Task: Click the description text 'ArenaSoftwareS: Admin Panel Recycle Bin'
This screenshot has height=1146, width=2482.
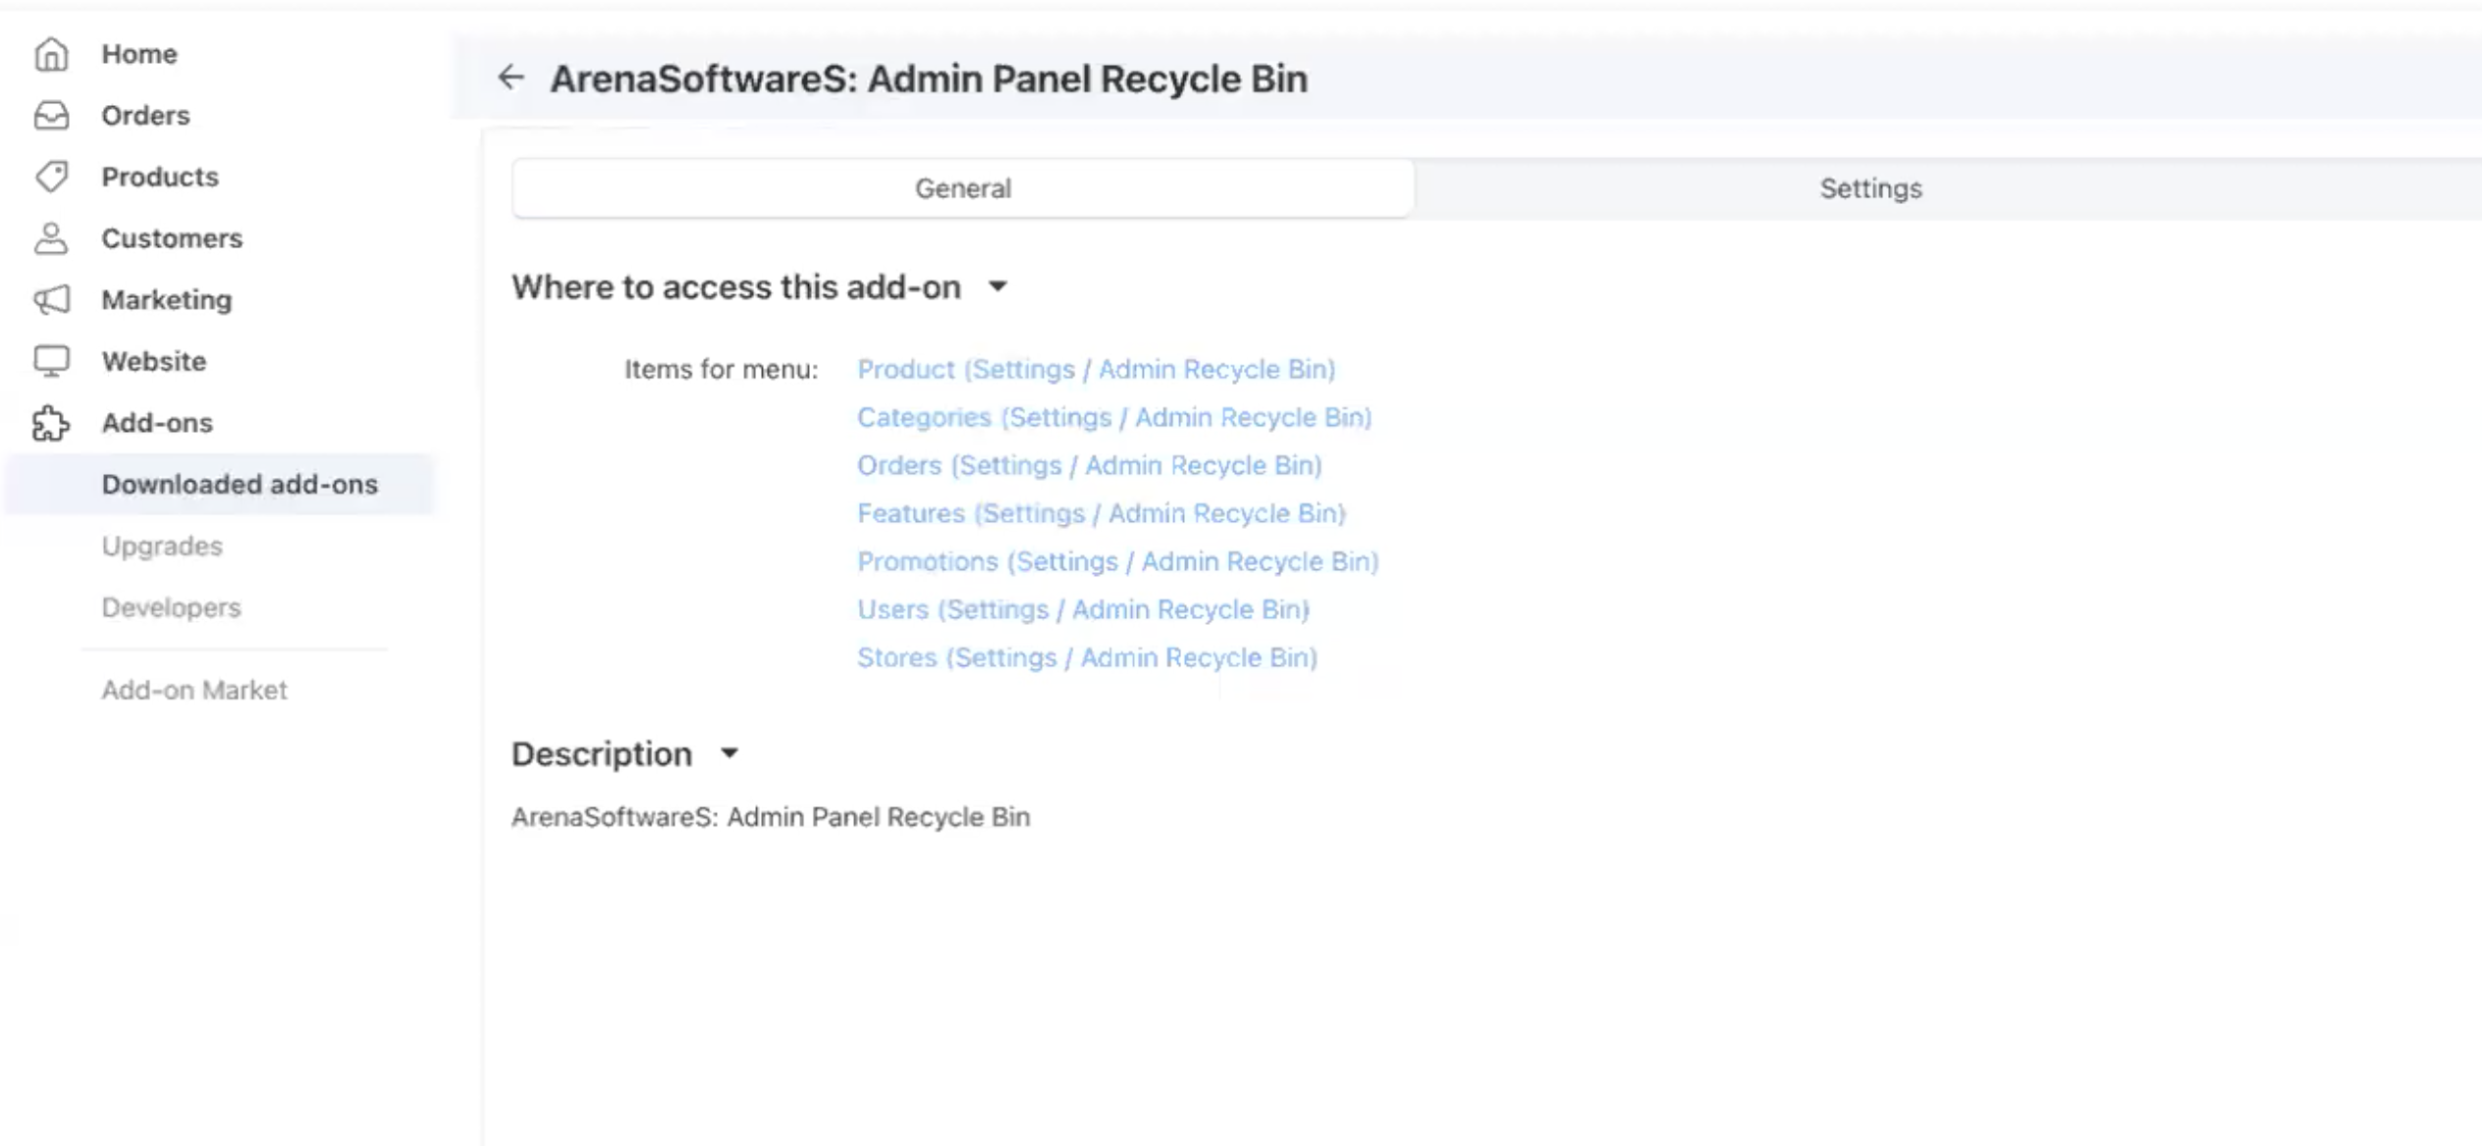Action: coord(771,817)
